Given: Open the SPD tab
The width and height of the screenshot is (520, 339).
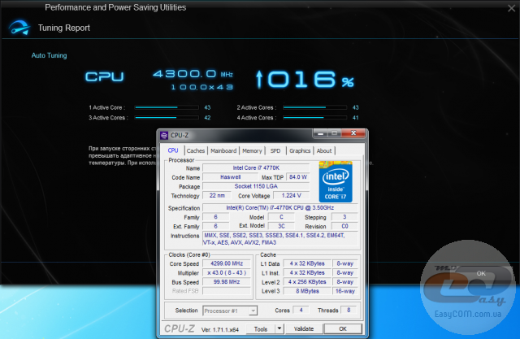Looking at the screenshot, I should pyautogui.click(x=275, y=151).
